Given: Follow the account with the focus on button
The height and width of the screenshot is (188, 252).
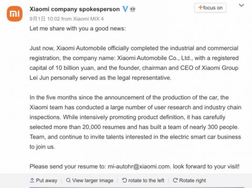Looking at the screenshot, I should coord(210,8).
